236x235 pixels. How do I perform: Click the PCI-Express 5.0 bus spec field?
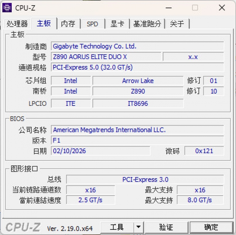click(x=137, y=67)
